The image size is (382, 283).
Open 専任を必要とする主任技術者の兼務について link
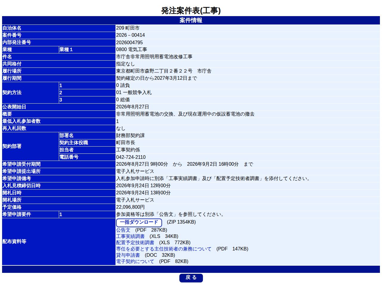pyautogui.click(x=164, y=249)
